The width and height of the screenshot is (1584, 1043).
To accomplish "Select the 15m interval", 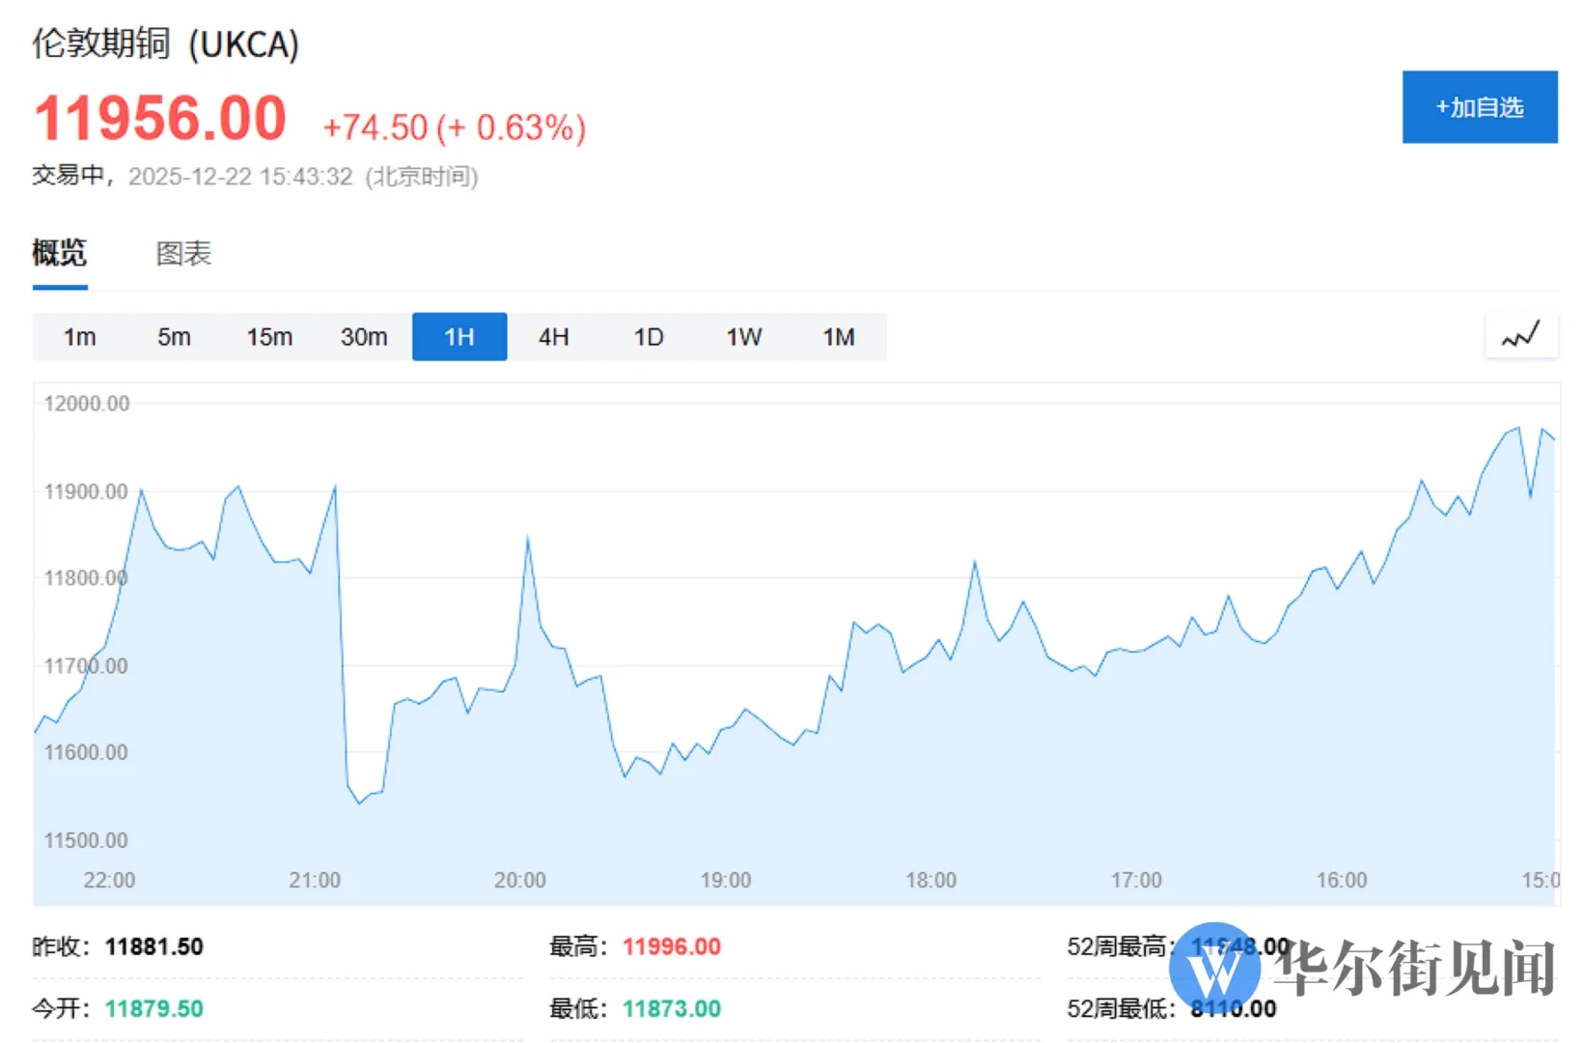I will point(269,337).
